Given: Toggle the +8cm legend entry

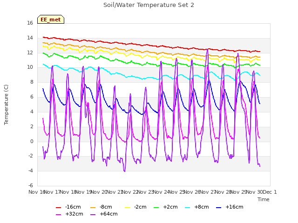Looking at the screenshot, I should (196, 207).
